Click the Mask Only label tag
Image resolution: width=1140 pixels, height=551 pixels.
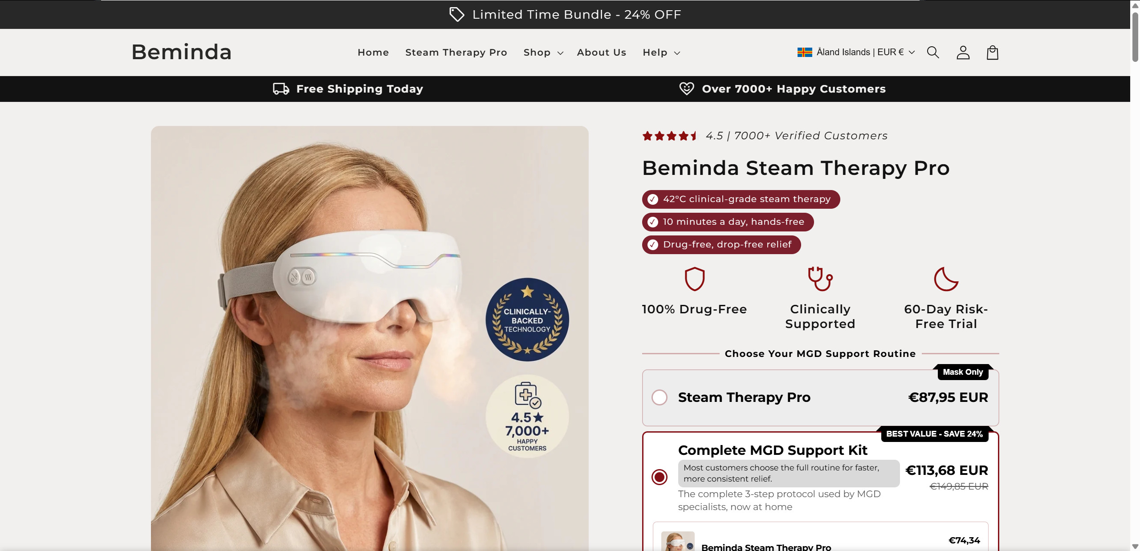click(x=963, y=372)
